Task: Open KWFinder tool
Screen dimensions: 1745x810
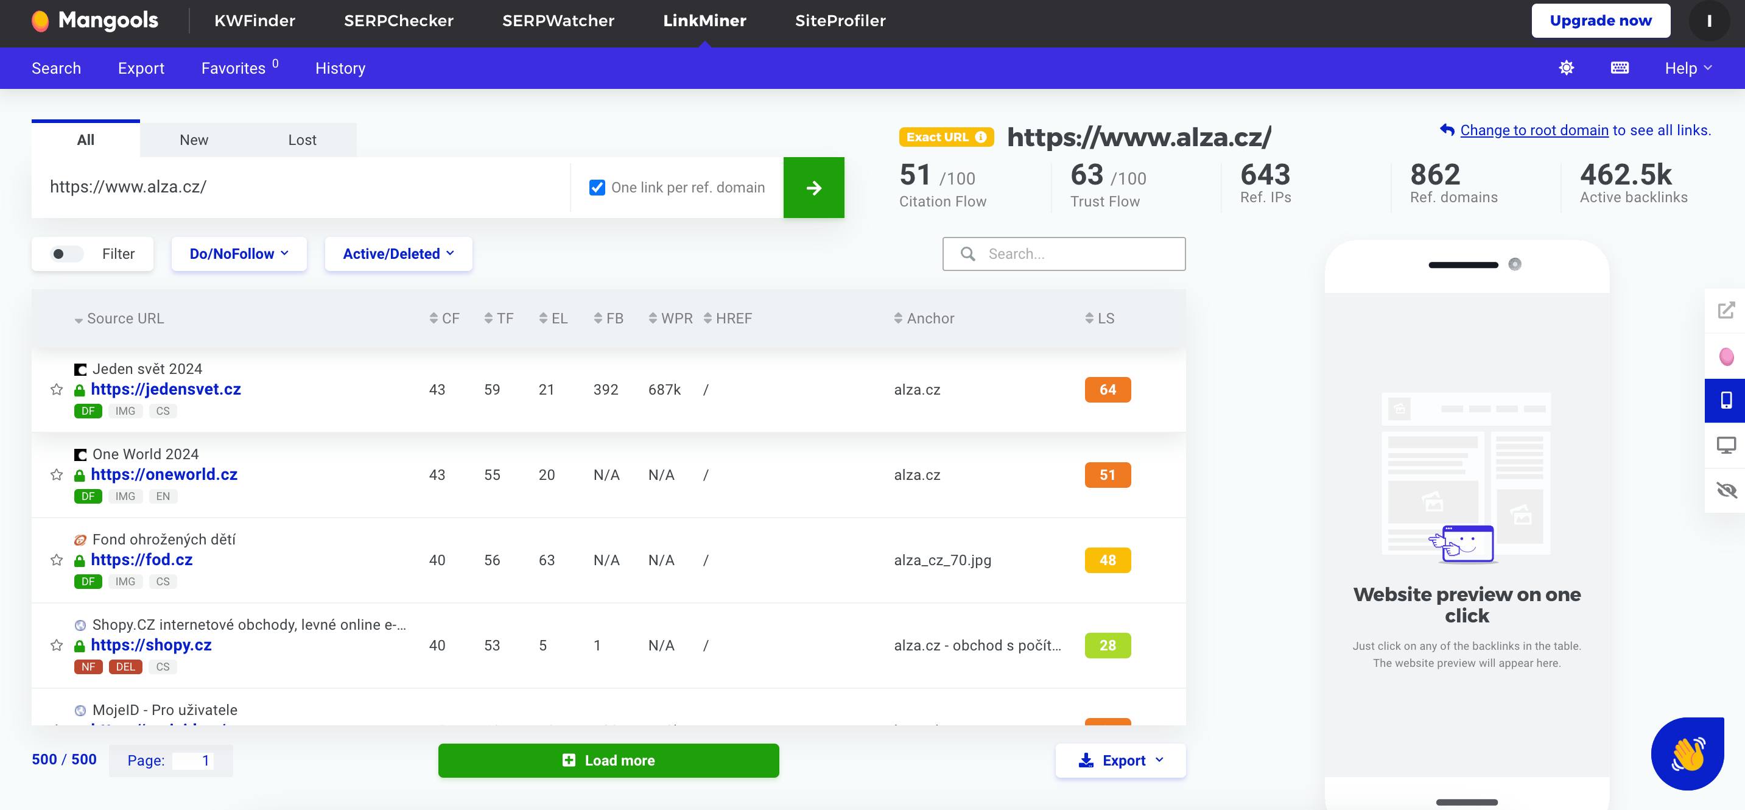Action: click(255, 21)
